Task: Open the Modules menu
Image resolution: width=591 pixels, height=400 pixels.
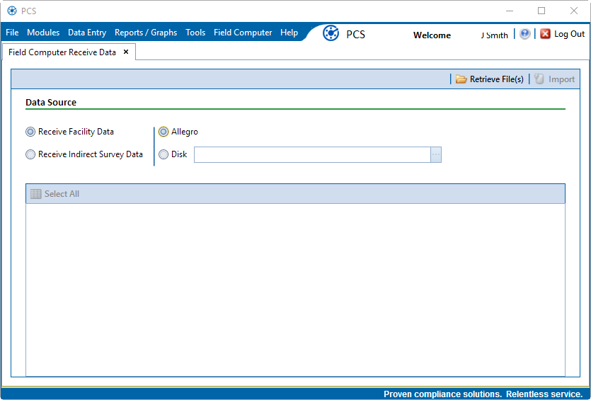Action: click(x=43, y=33)
